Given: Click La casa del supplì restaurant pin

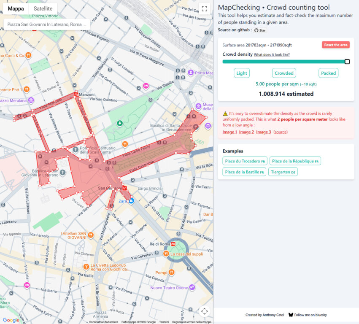Looking at the screenshot, I should pos(167,254).
